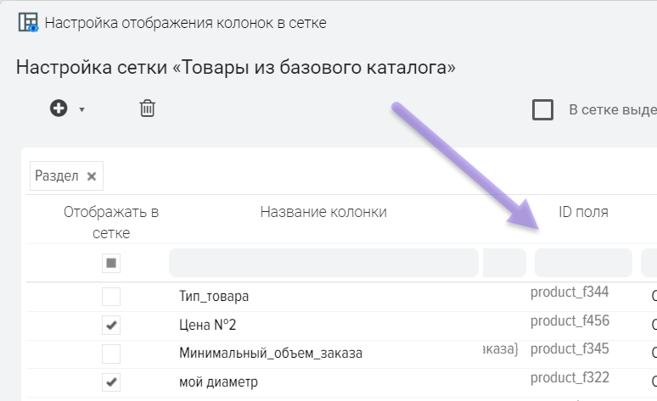
Task: Uncheck display for мой диаметр row
Action: (111, 382)
